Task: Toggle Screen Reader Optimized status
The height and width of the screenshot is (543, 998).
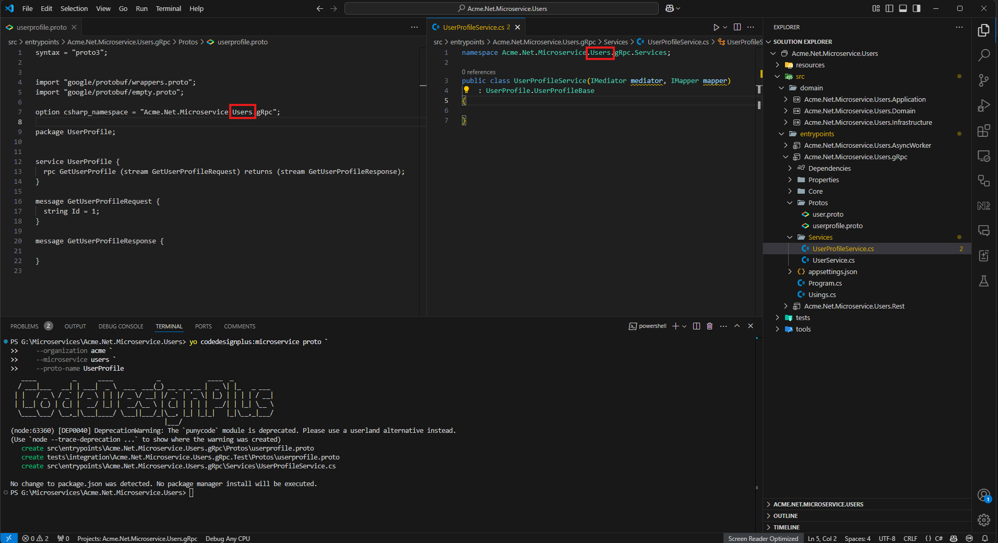Action: (x=763, y=538)
